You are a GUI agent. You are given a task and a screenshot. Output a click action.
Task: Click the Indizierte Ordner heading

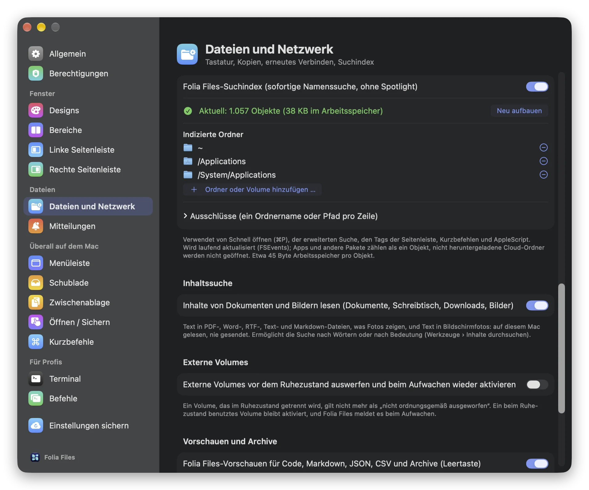click(x=213, y=135)
